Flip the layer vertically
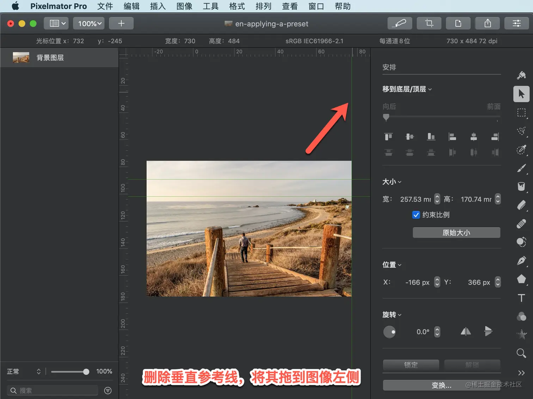Viewport: 533px width, 399px height. pos(488,331)
